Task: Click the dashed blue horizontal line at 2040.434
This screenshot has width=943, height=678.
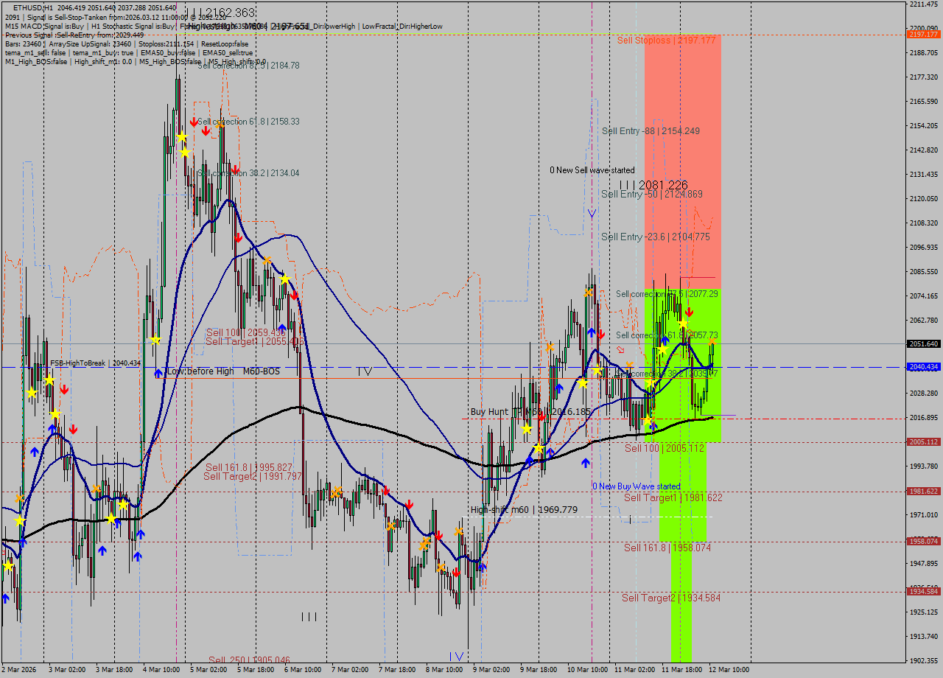Action: [x=368, y=367]
